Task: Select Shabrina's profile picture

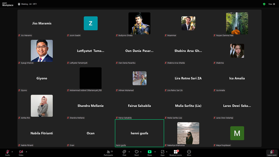Action: click(x=237, y=51)
